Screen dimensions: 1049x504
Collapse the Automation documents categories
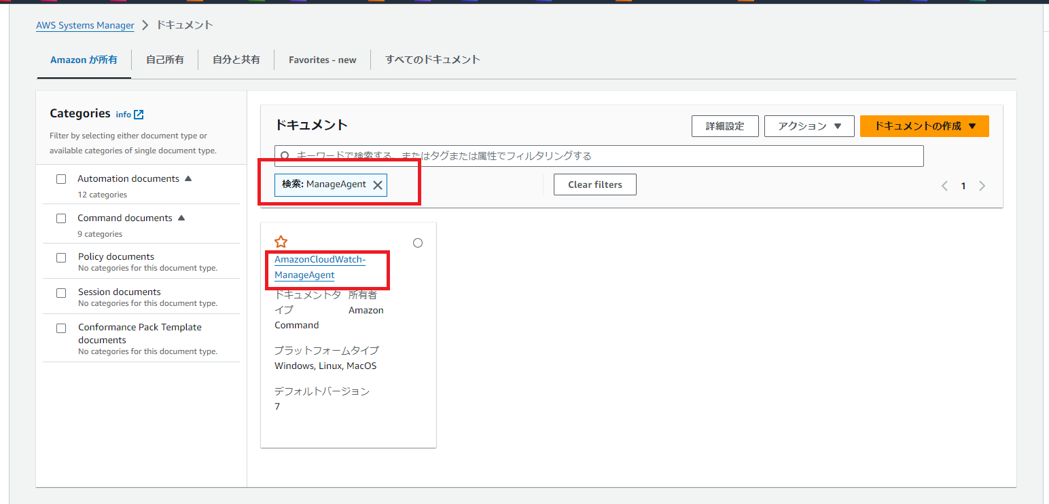(188, 178)
